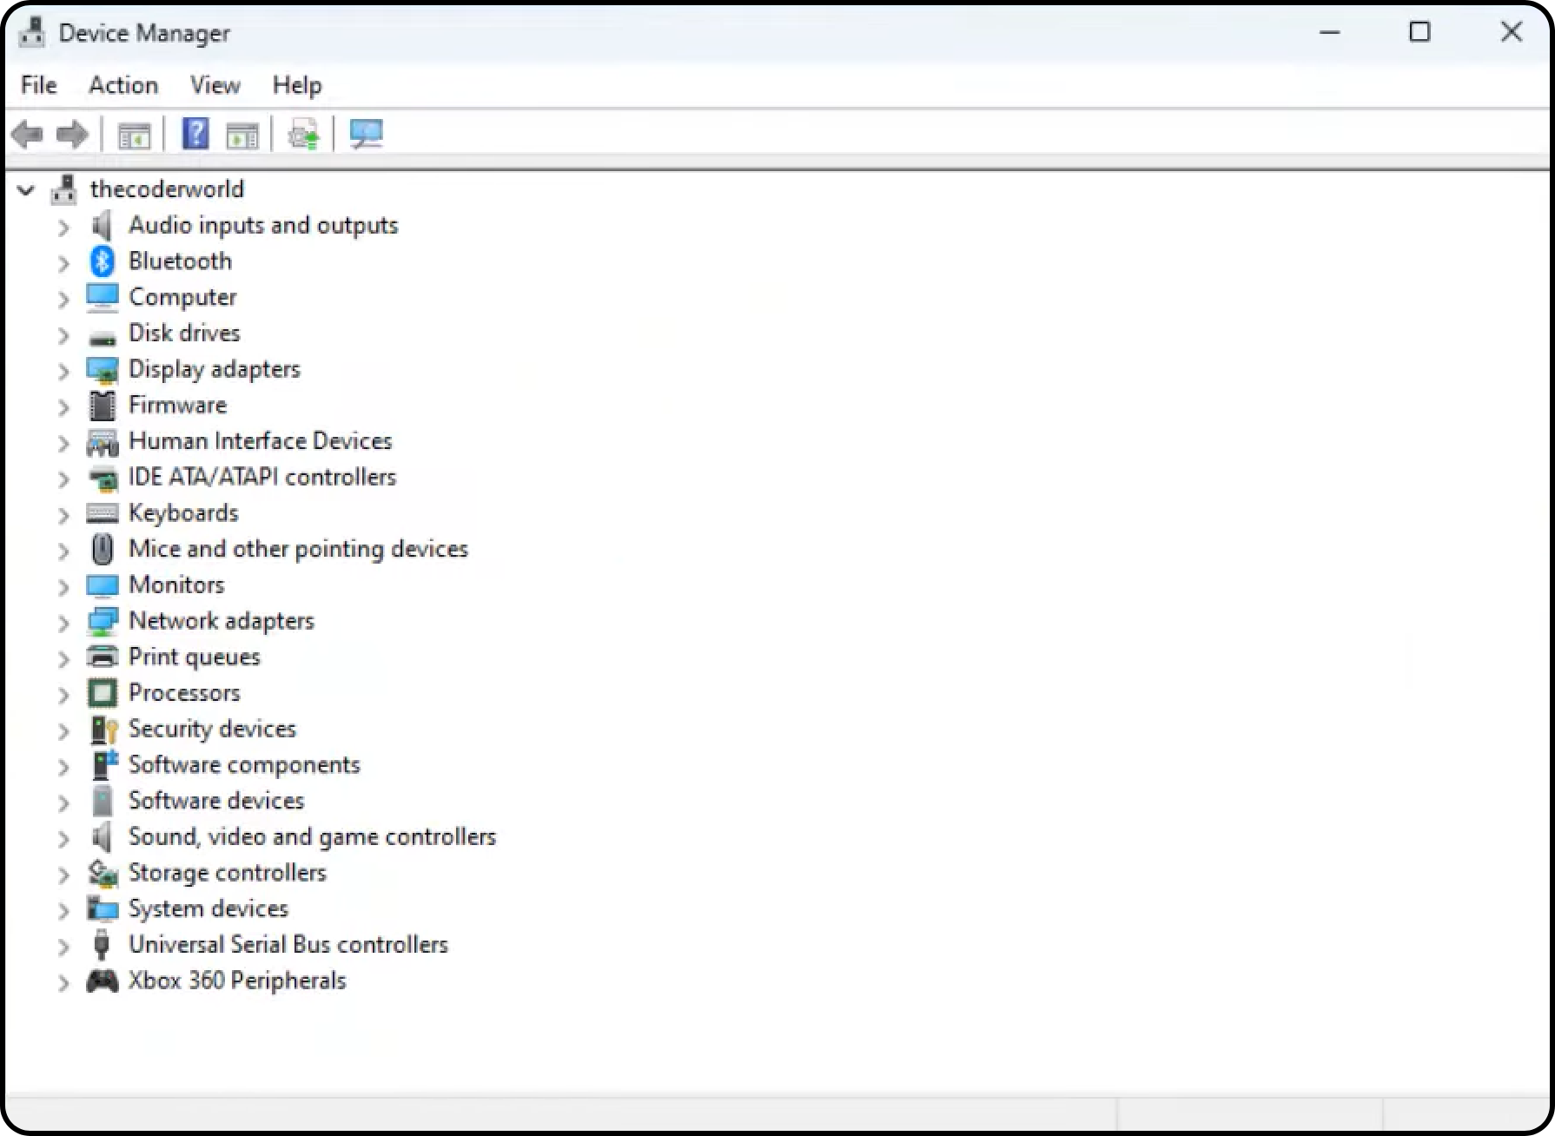Select the thecoderworld root computer icon

63,189
